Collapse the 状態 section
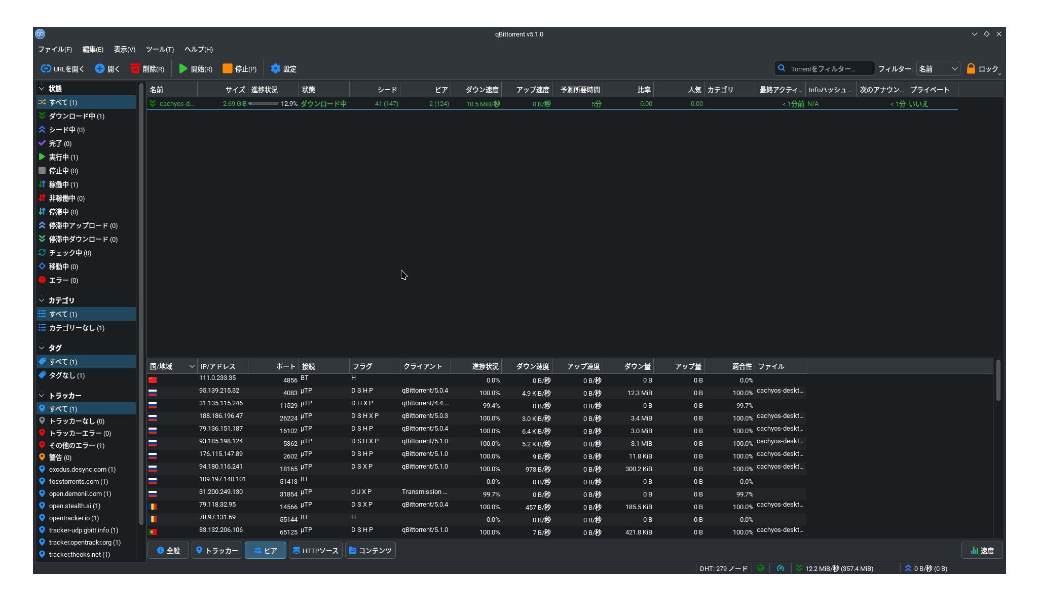This screenshot has width=1039, height=613. [42, 89]
